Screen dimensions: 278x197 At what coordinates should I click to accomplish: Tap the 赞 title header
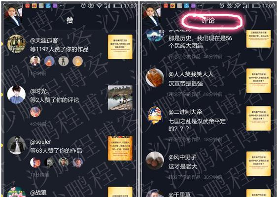[x=70, y=20]
